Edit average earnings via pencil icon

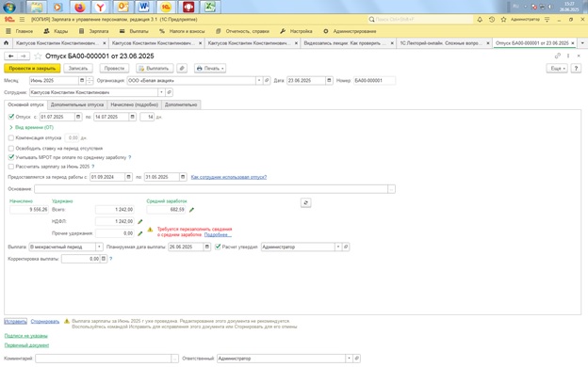click(x=191, y=210)
